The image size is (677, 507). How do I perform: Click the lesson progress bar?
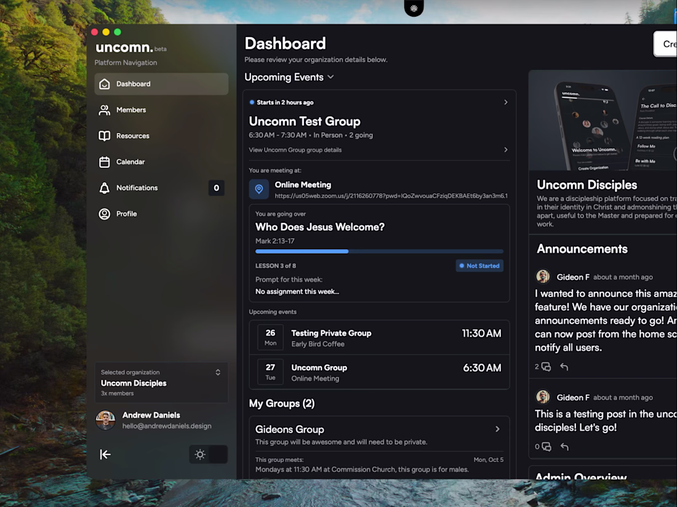coord(379,251)
